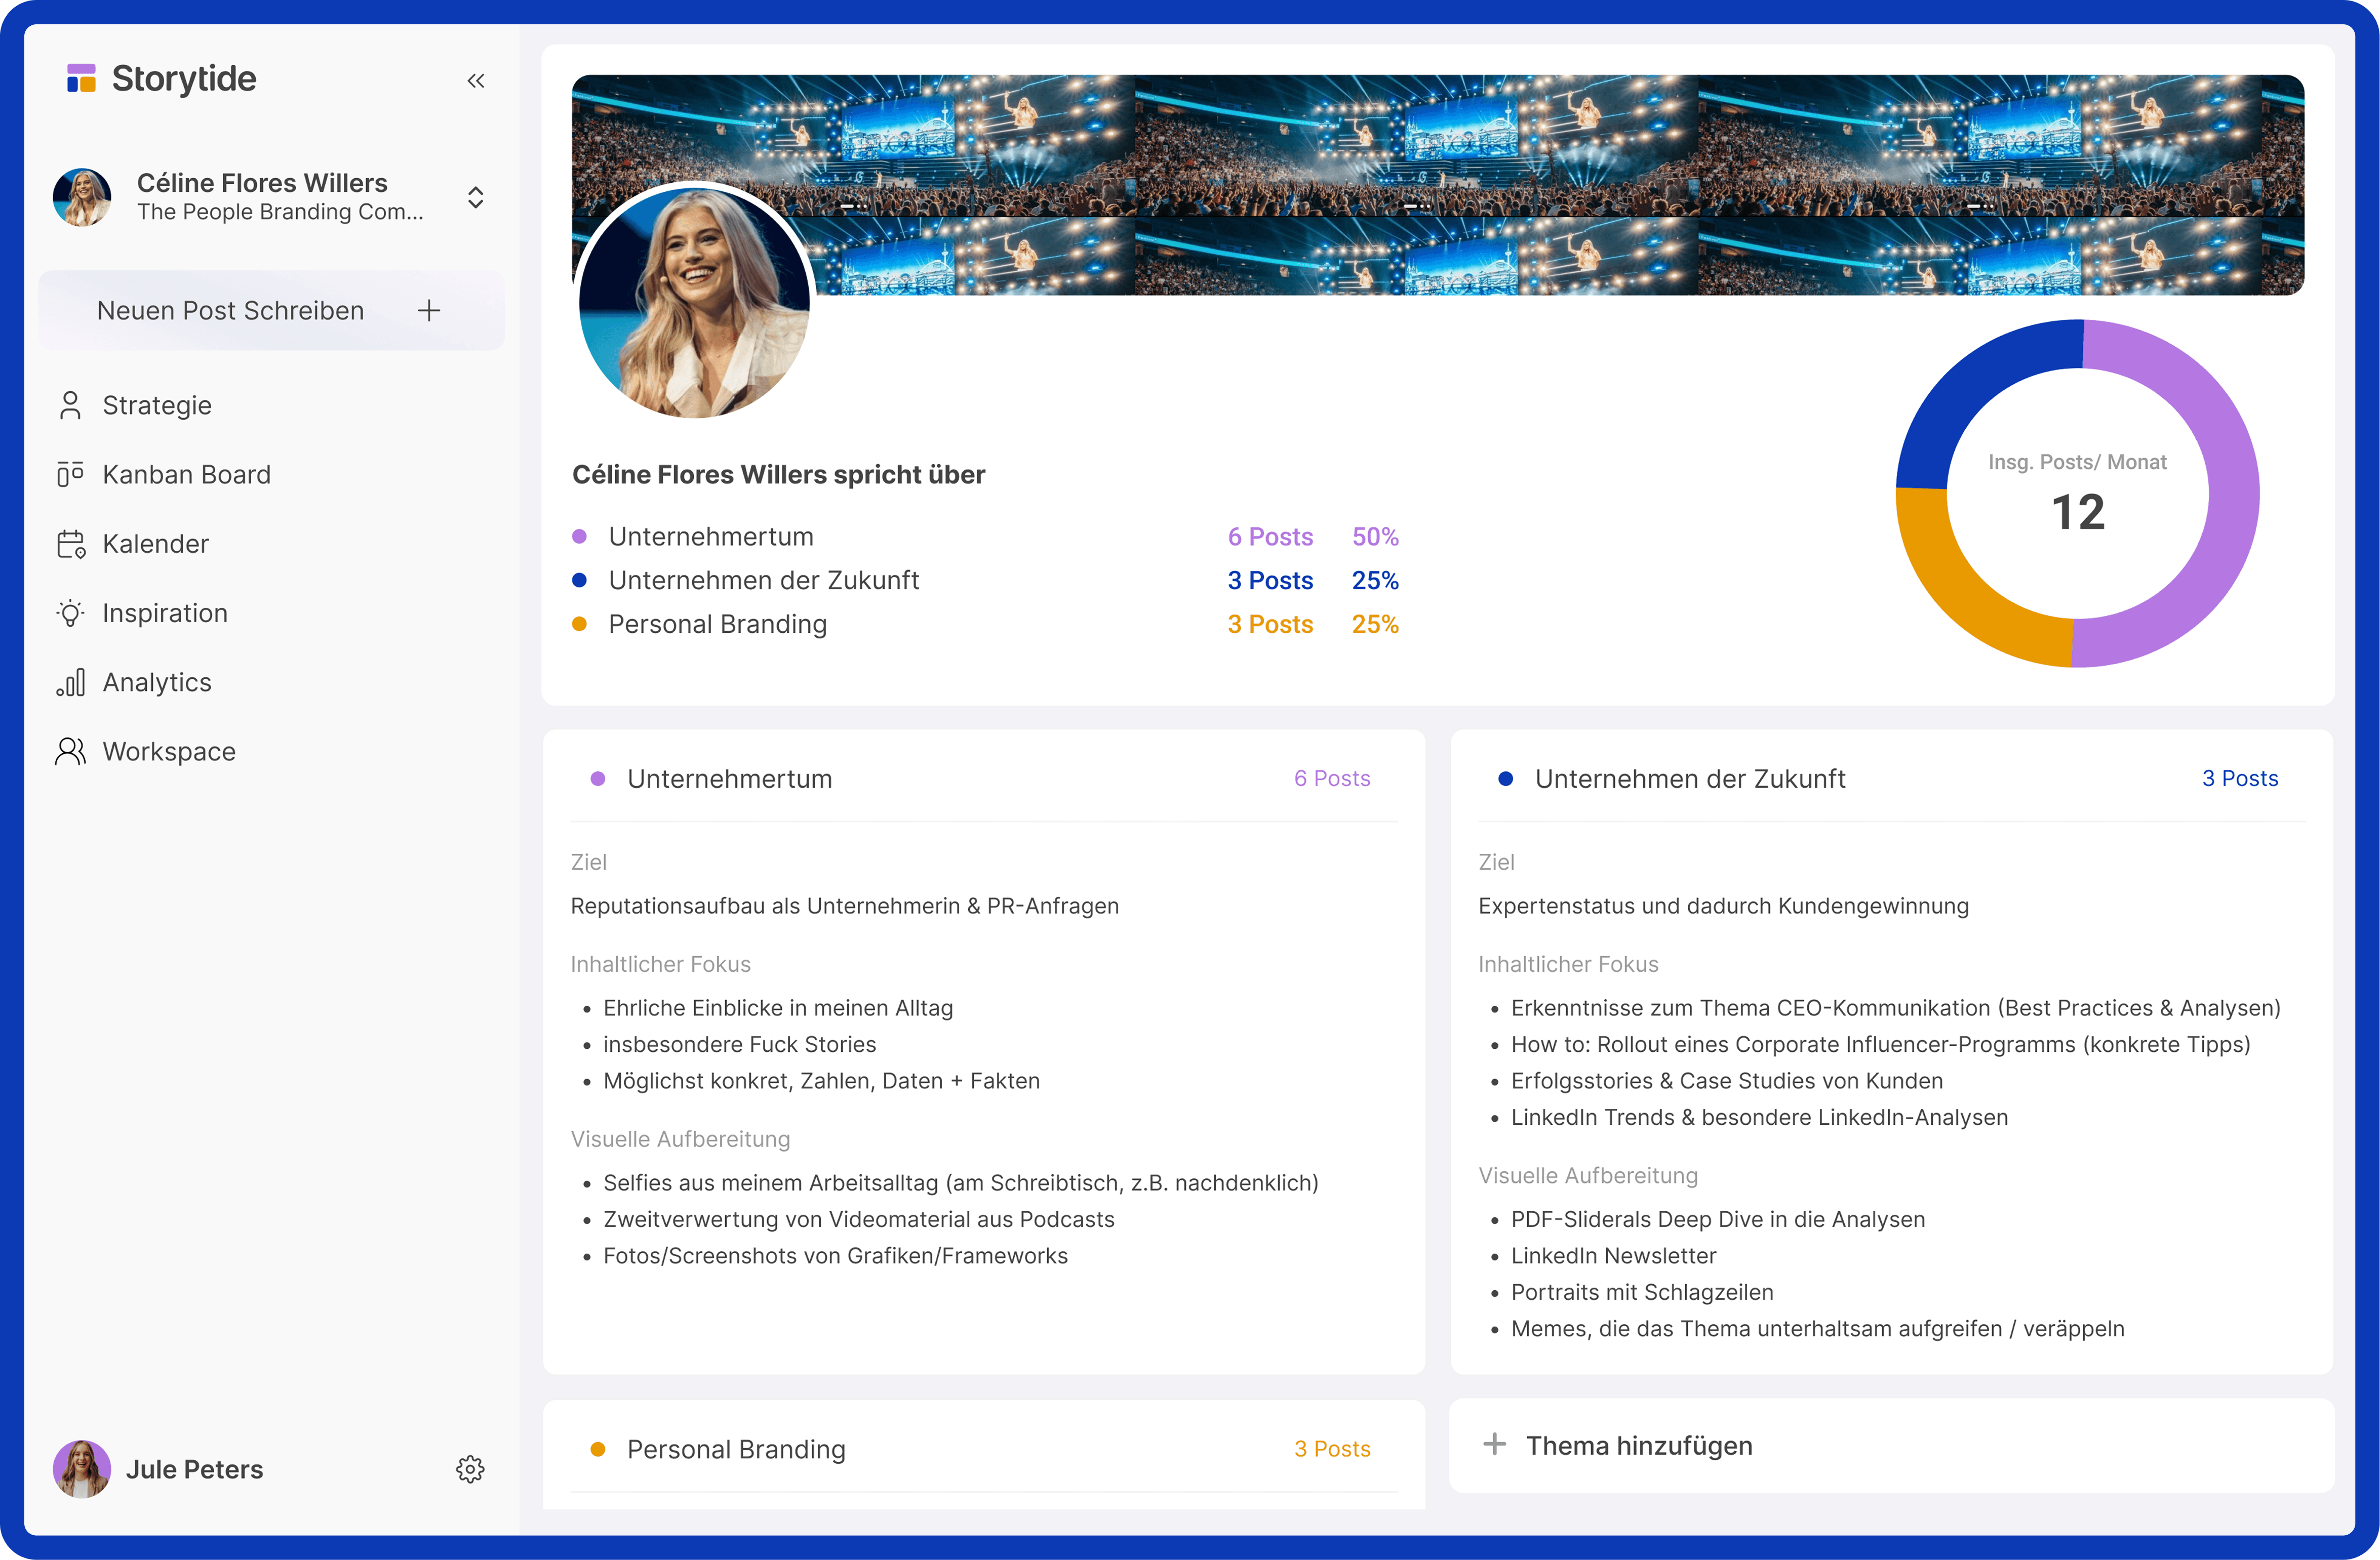Open the Strategie person icon
The image size is (2380, 1560).
(x=70, y=406)
